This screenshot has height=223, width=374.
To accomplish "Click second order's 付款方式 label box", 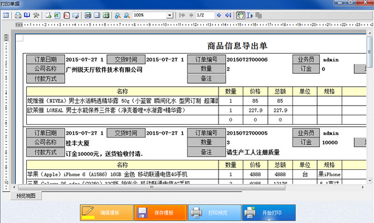I will click(x=45, y=152).
